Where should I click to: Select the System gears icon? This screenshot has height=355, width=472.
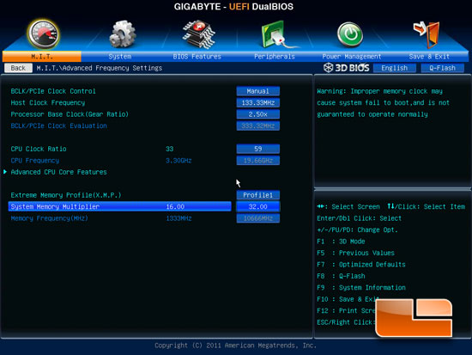pos(122,34)
